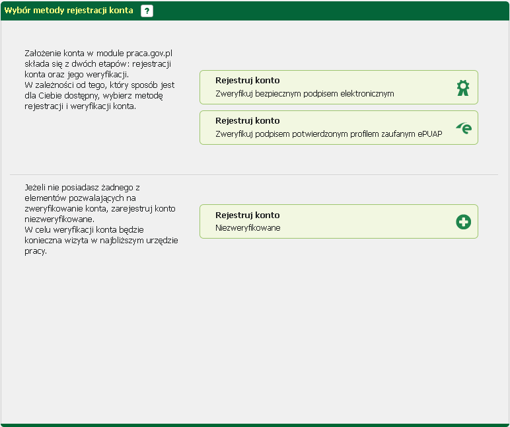510x427 pixels.
Task: Register account with secure electronic signature
Action: 339,87
